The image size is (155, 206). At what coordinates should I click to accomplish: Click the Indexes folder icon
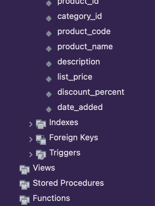41,124
